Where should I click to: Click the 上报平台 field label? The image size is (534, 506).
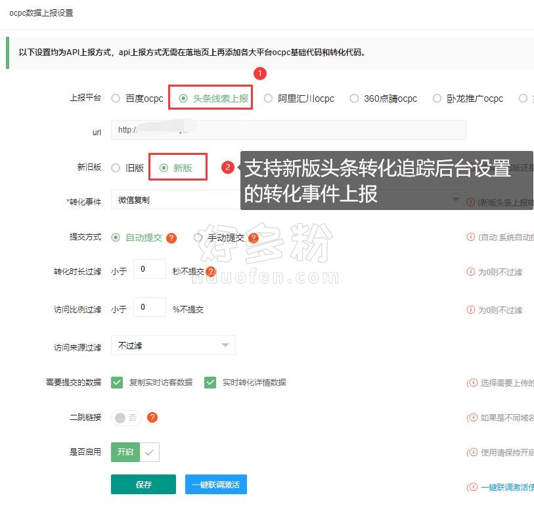[85, 98]
